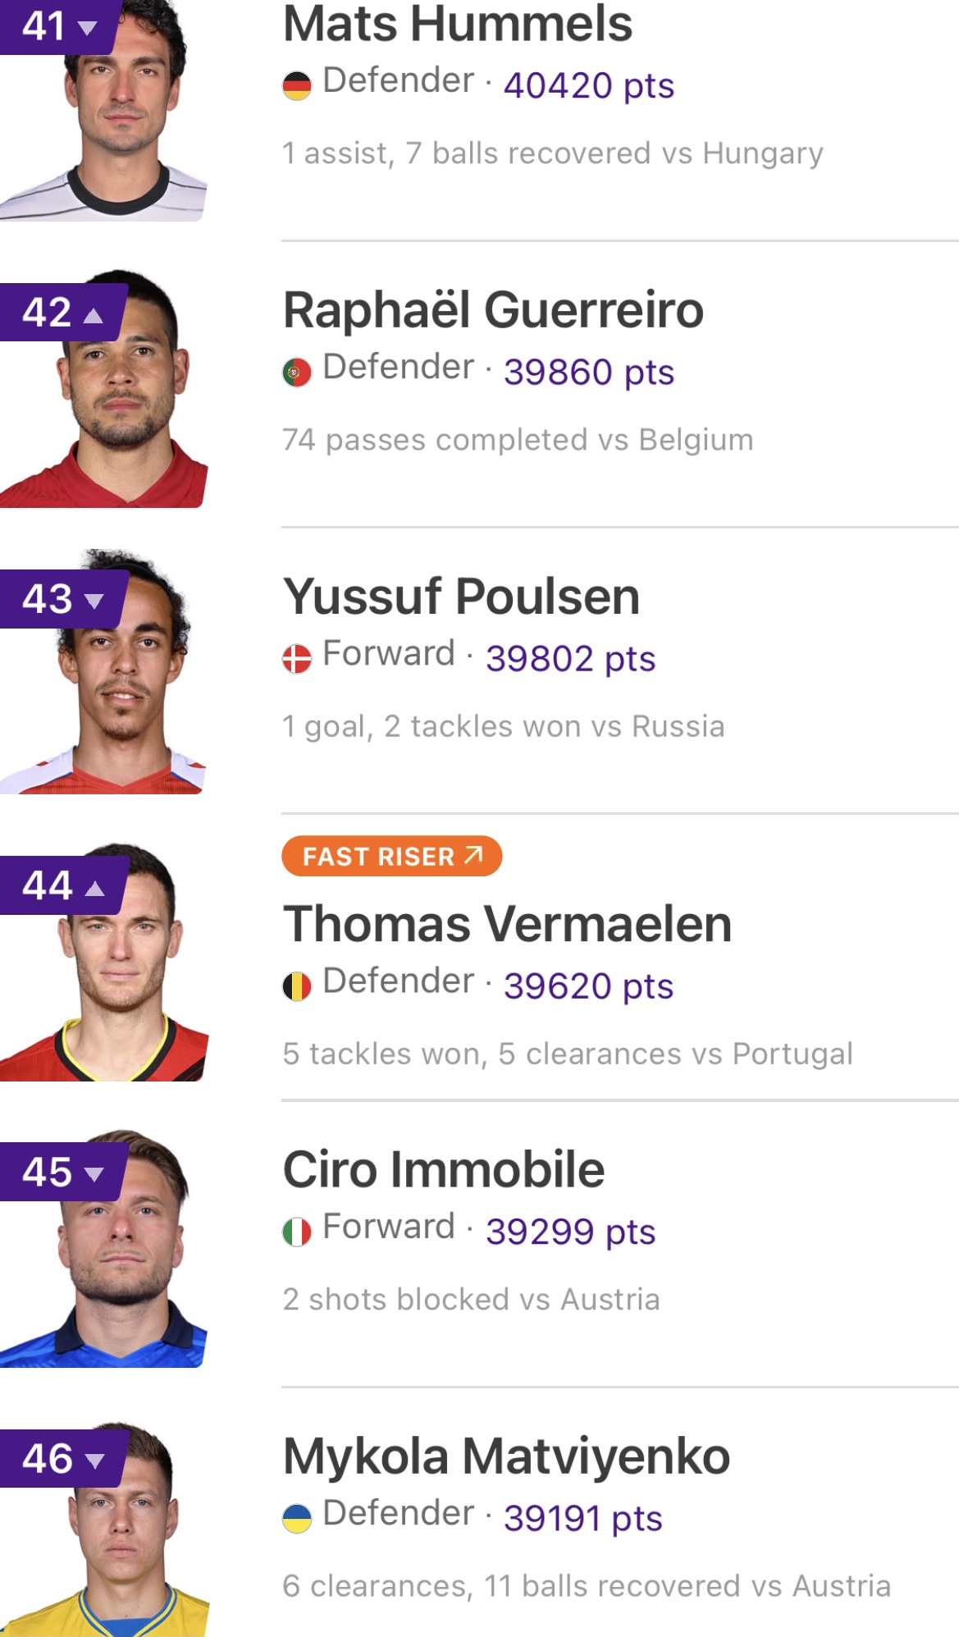
Task: Click Immobile's 39299 pts score
Action: [570, 1232]
